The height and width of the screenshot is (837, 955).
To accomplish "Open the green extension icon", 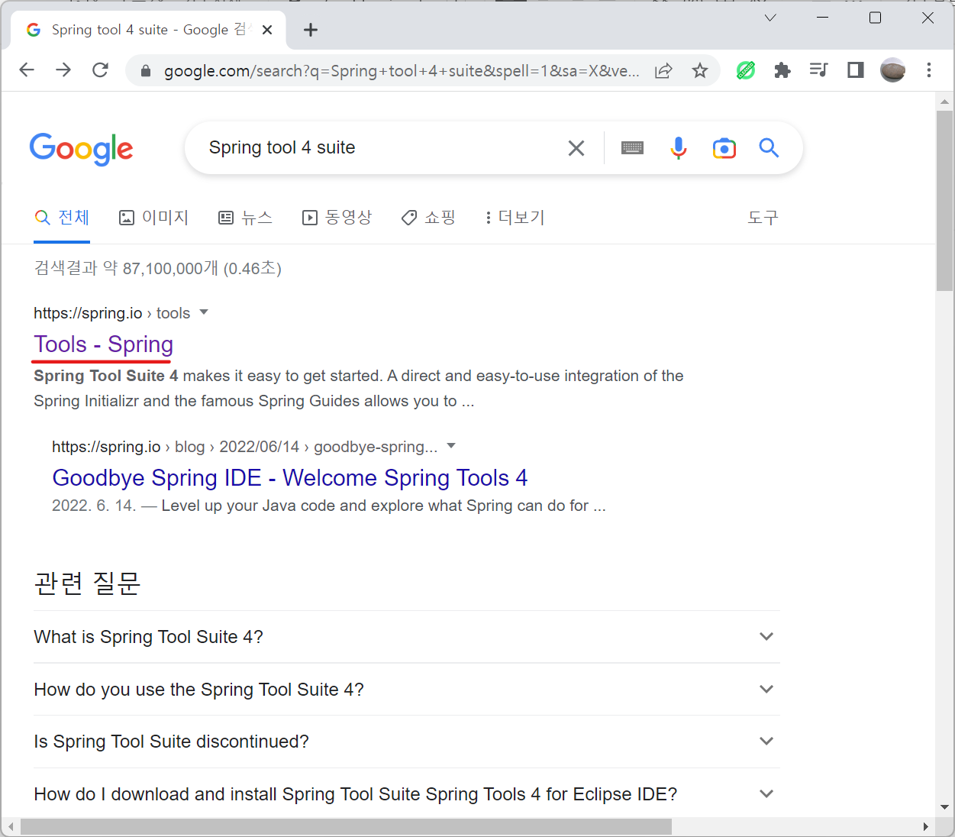I will (746, 70).
